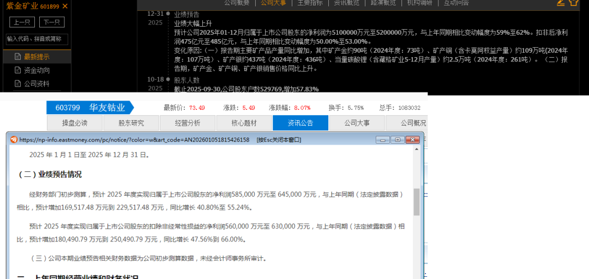
Task: Click the 换手 5.75% value
Action: point(356,108)
